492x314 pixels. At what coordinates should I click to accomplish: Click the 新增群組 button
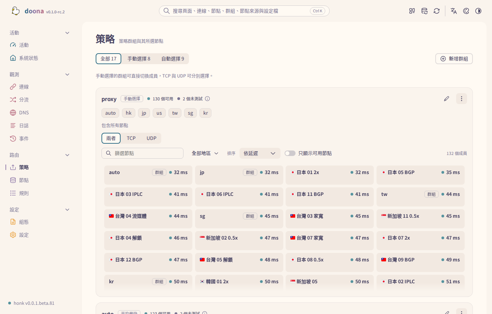(454, 59)
